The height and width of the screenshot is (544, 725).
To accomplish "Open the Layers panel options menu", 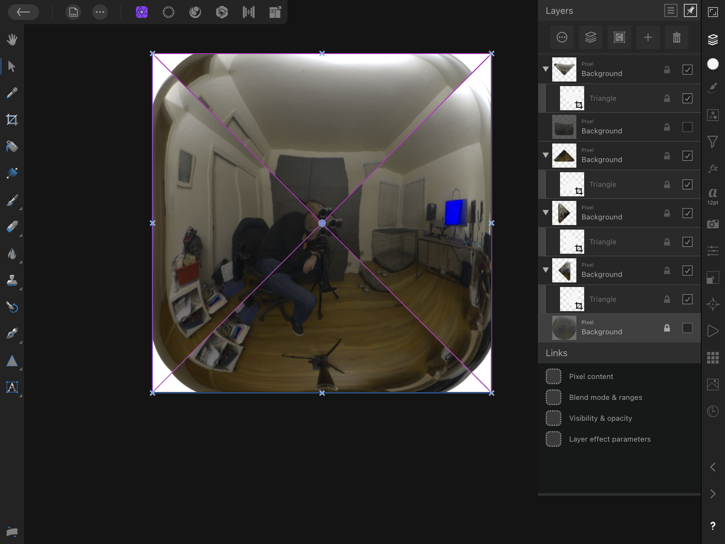I will coord(671,10).
